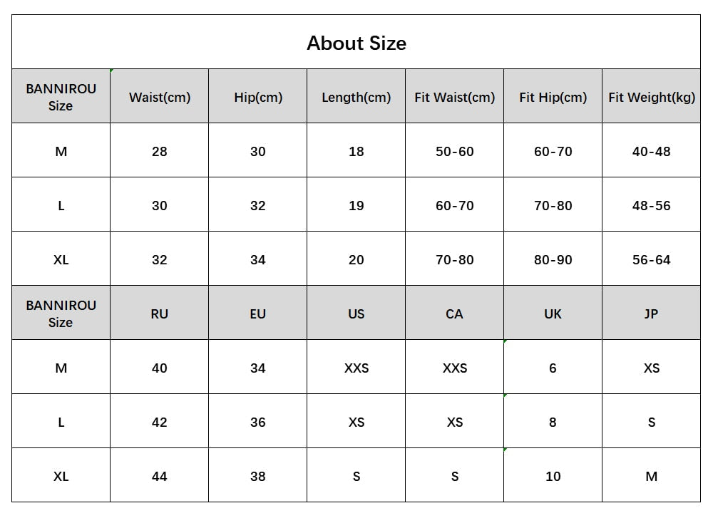Select the 80-90 fit hip cell
The image size is (713, 518).
[x=553, y=260]
